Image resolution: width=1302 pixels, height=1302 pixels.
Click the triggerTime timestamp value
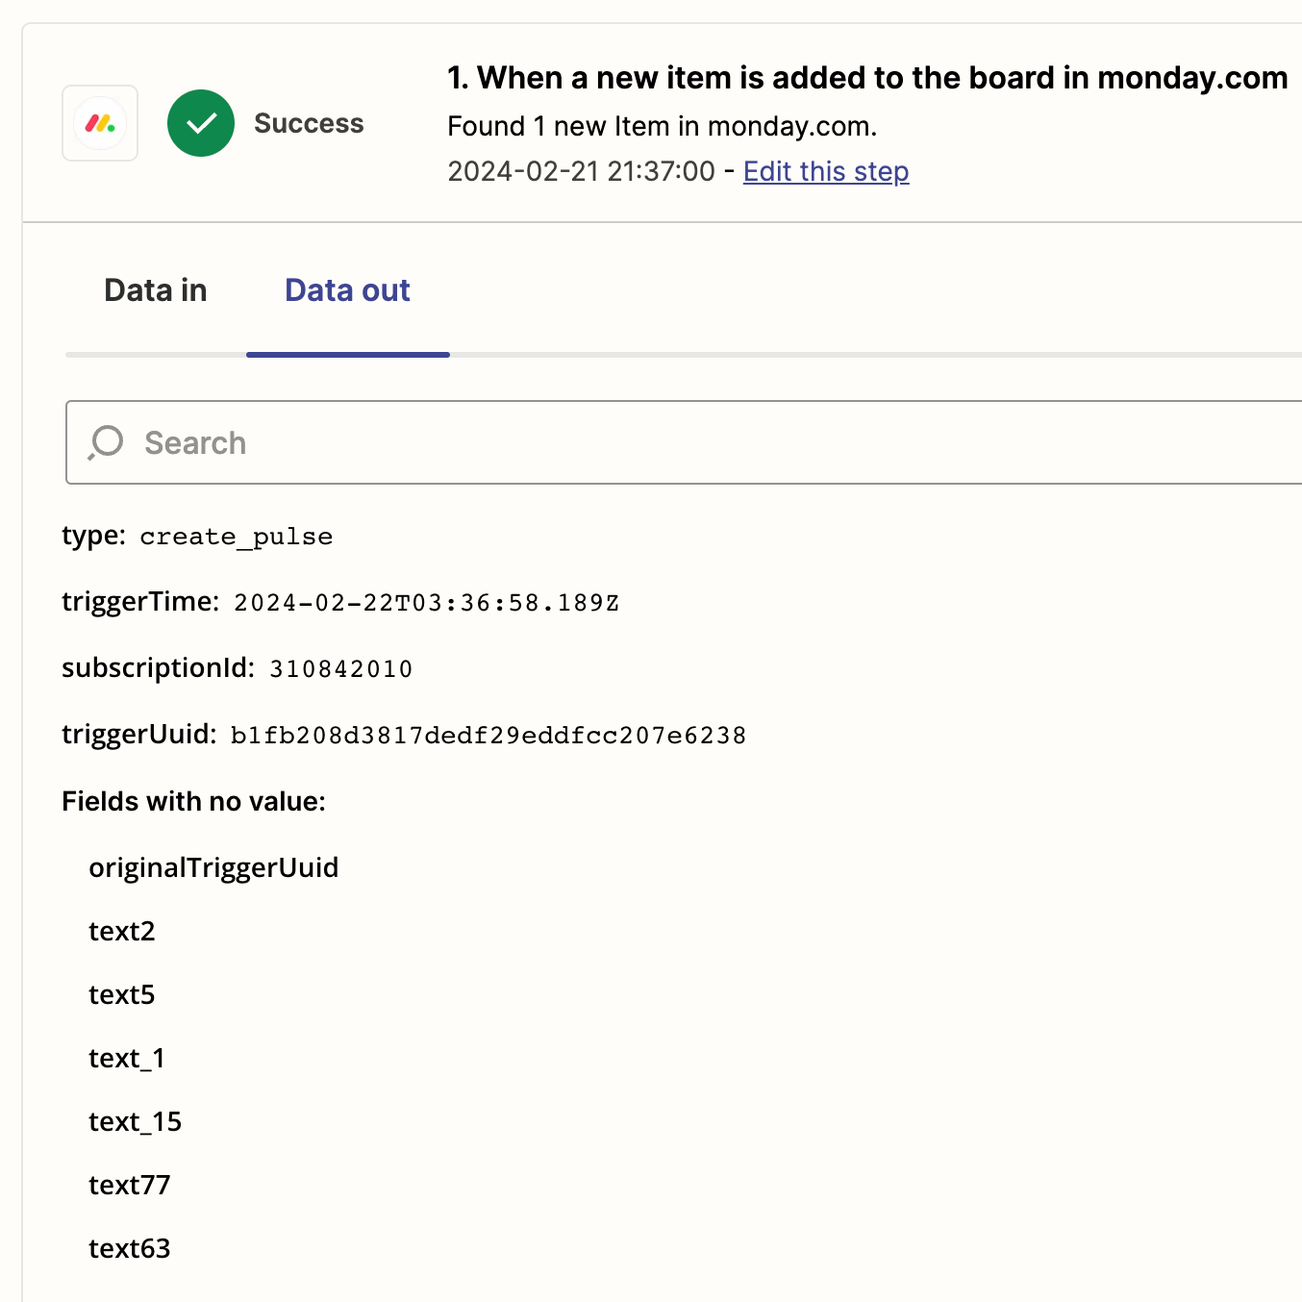[x=427, y=603]
